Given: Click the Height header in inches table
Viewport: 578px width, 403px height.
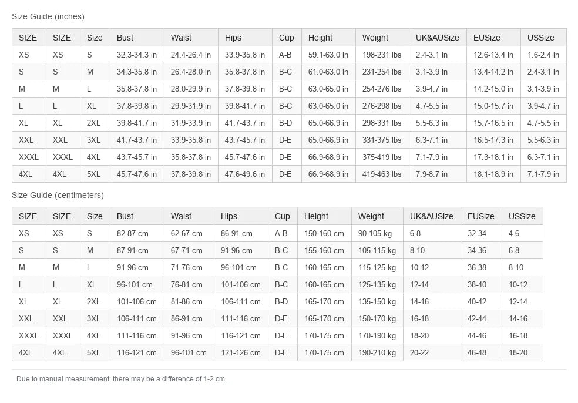Looking at the screenshot, I should point(328,38).
